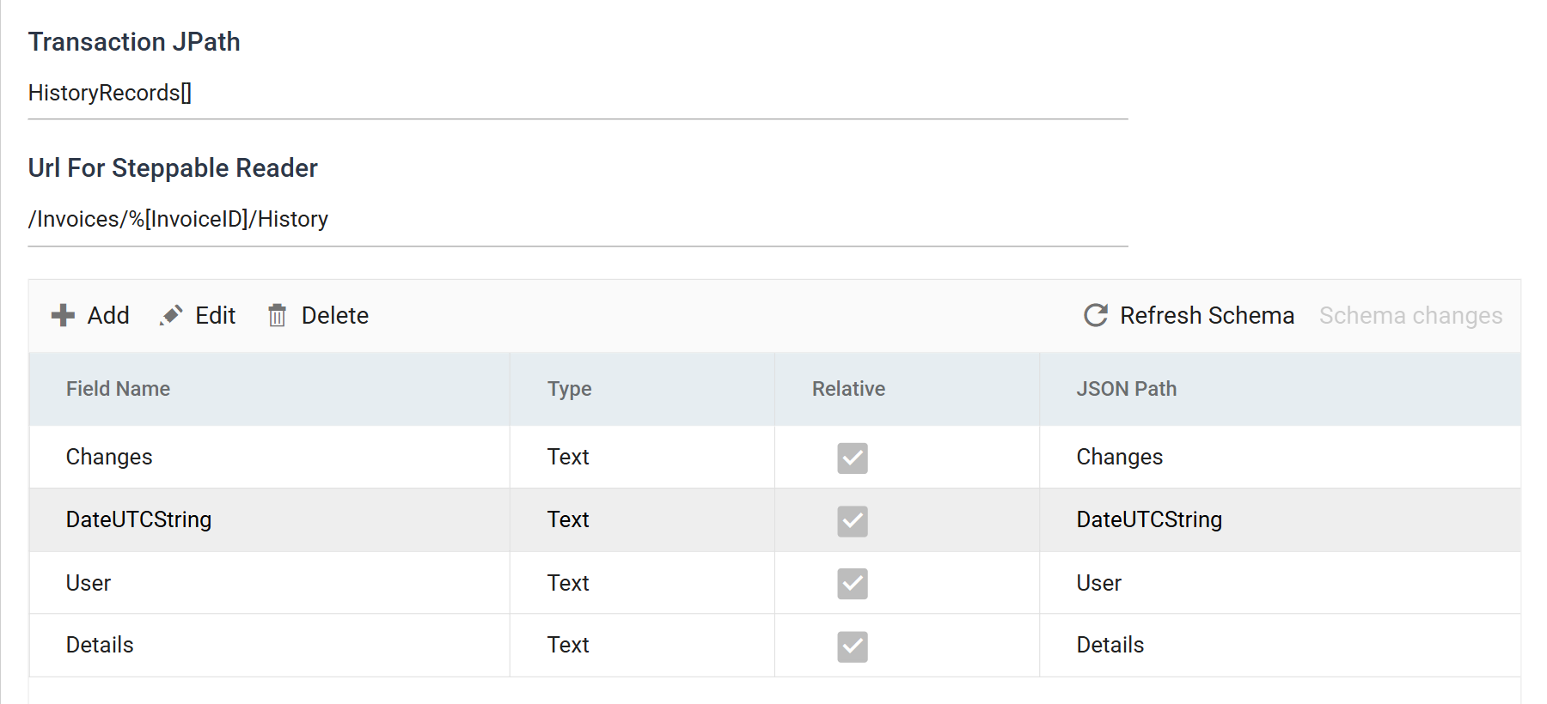Click the Add button label
Screen dimensions: 1547x704
(108, 315)
